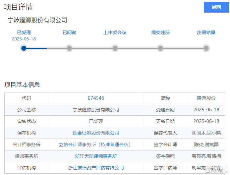Click the 更新日期 label cell
Viewport: 230px width, 175px height.
click(165, 121)
